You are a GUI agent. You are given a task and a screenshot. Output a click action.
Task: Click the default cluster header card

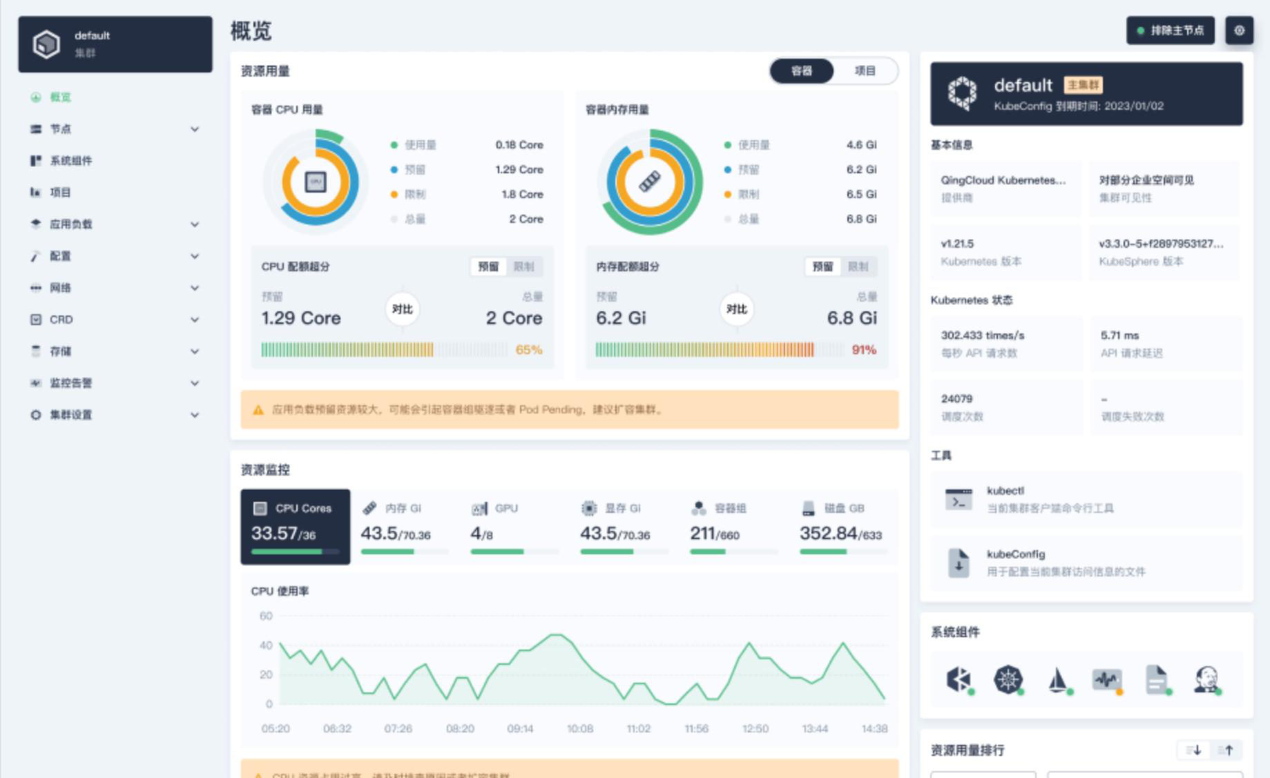pos(1086,94)
